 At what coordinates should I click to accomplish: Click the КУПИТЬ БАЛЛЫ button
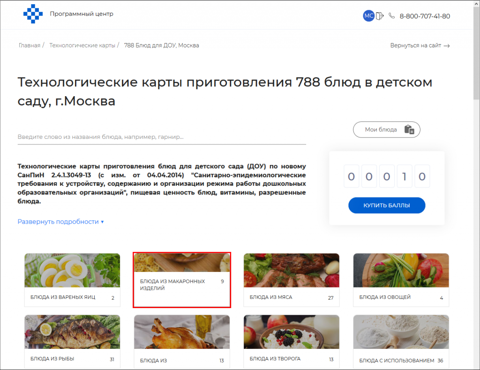point(387,205)
